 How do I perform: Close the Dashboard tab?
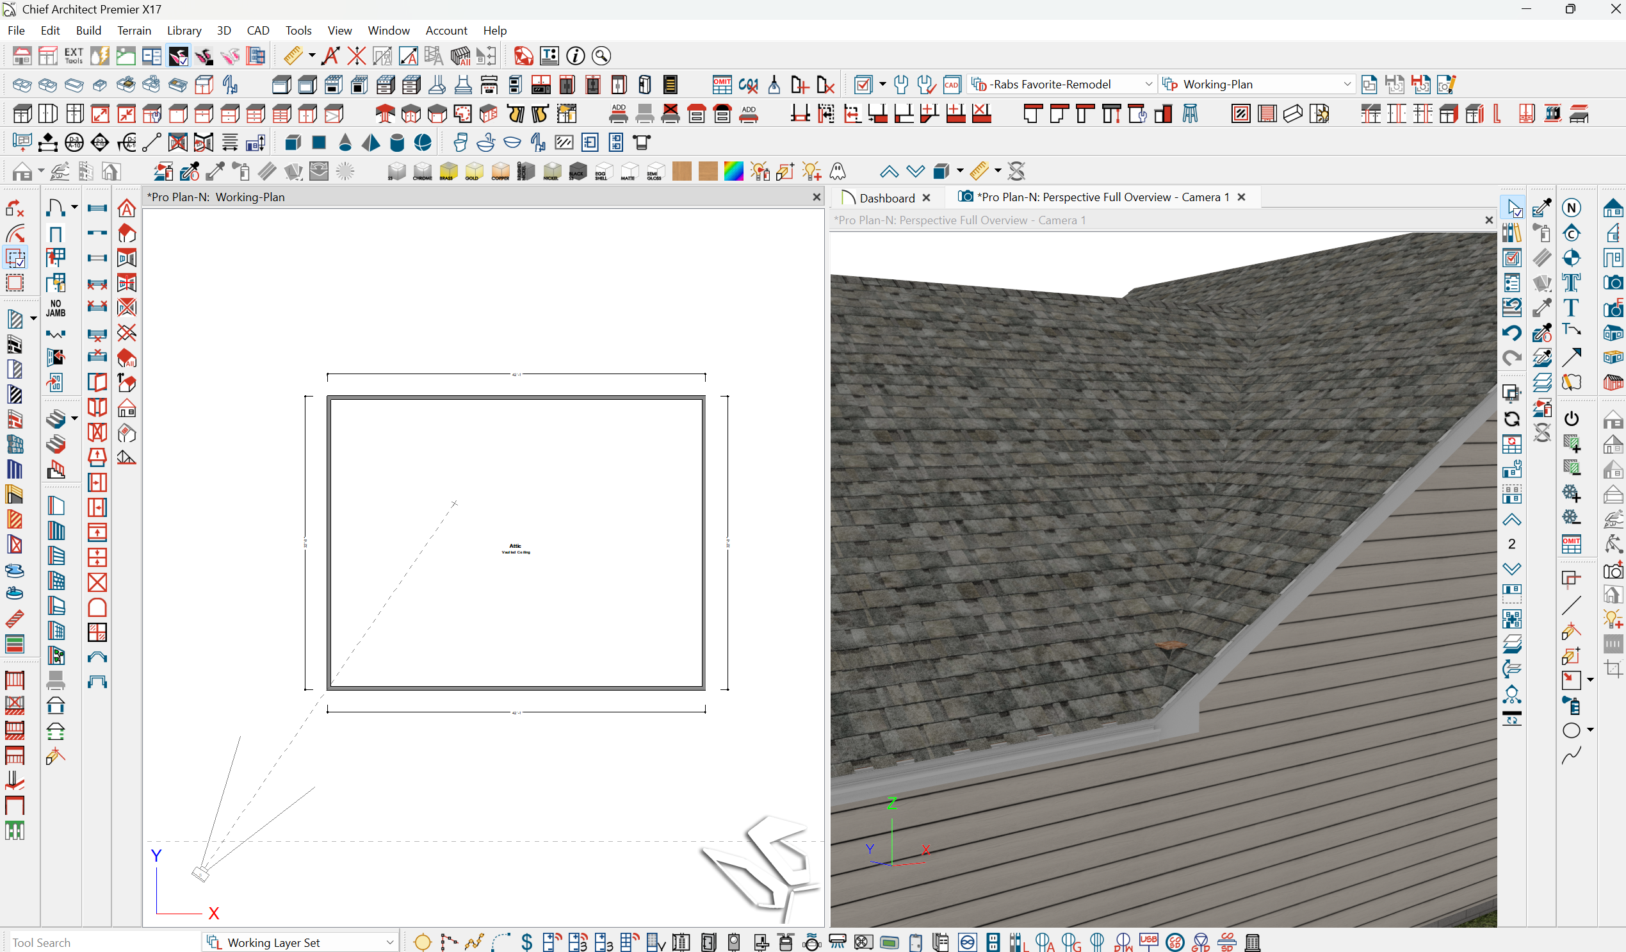click(x=927, y=197)
